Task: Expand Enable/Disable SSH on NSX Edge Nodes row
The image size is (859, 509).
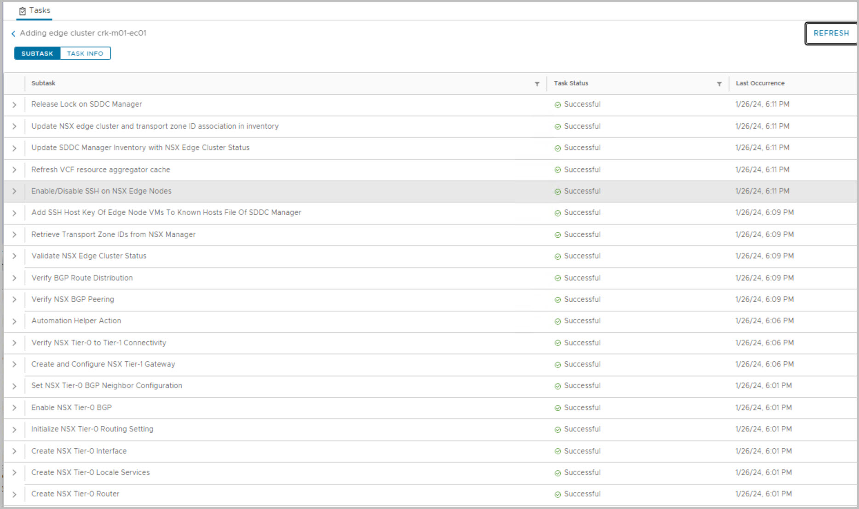Action: click(14, 191)
